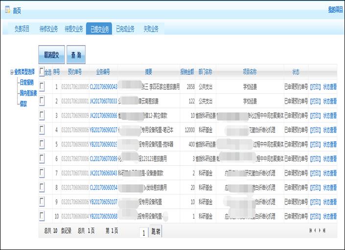
Task: Open the 失败业务 tab
Action: pyautogui.click(x=151, y=29)
